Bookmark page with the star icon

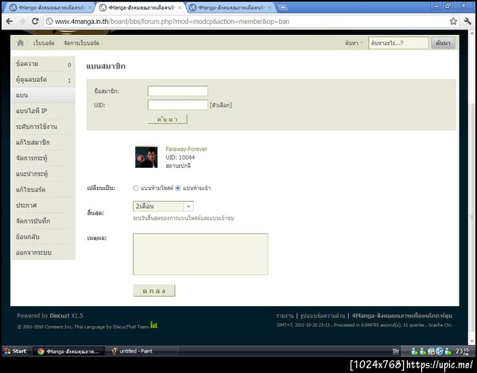[x=453, y=21]
